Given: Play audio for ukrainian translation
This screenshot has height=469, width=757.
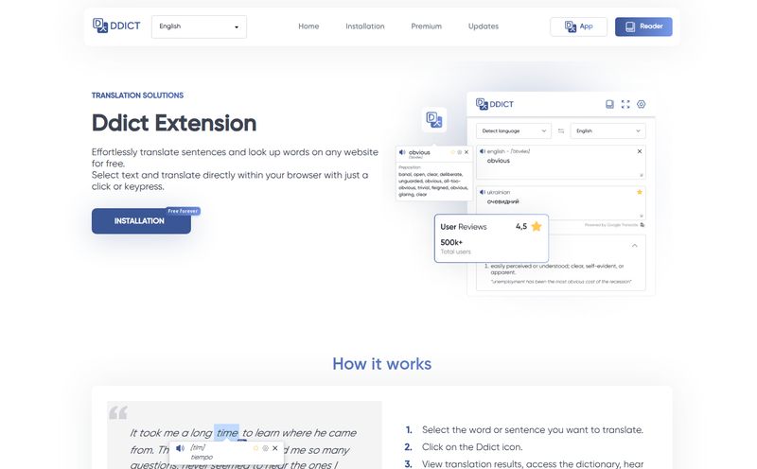Looking at the screenshot, I should (x=482, y=192).
